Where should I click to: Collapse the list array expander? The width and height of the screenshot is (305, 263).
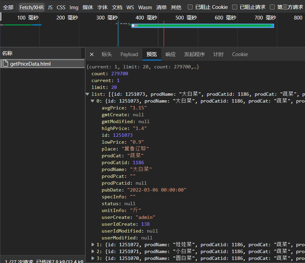[87, 94]
